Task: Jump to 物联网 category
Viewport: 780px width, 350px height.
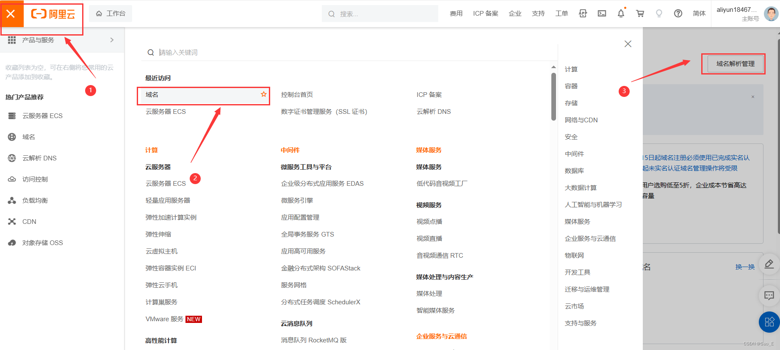Action: 574,256
